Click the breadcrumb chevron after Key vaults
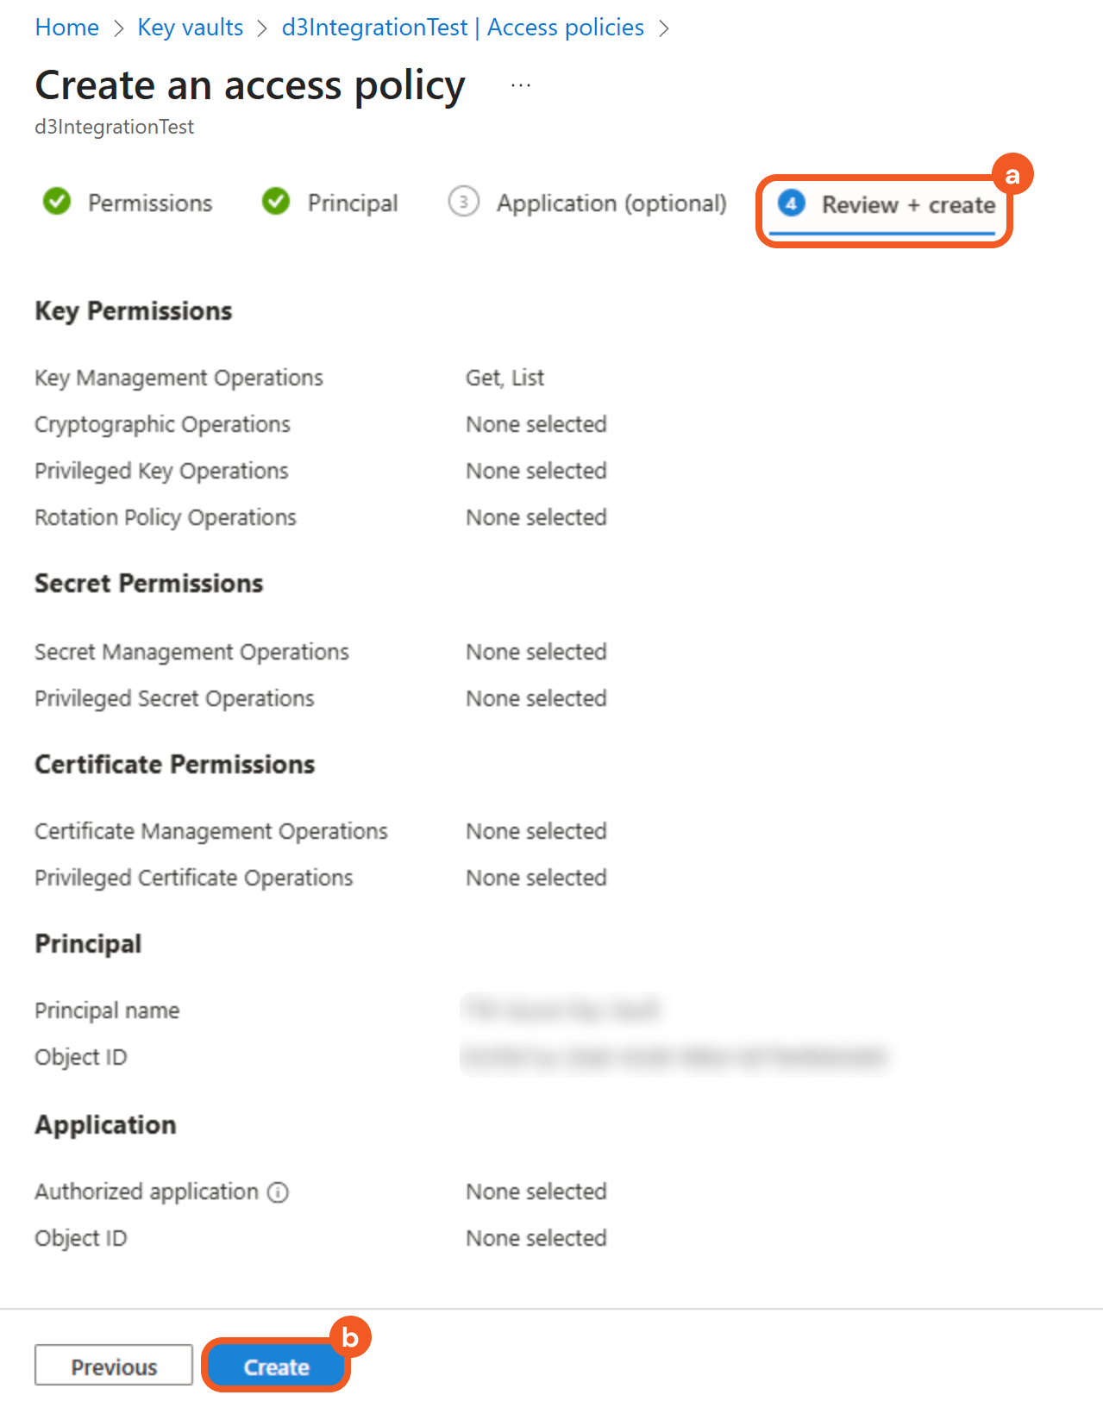The height and width of the screenshot is (1420, 1103). point(262,28)
